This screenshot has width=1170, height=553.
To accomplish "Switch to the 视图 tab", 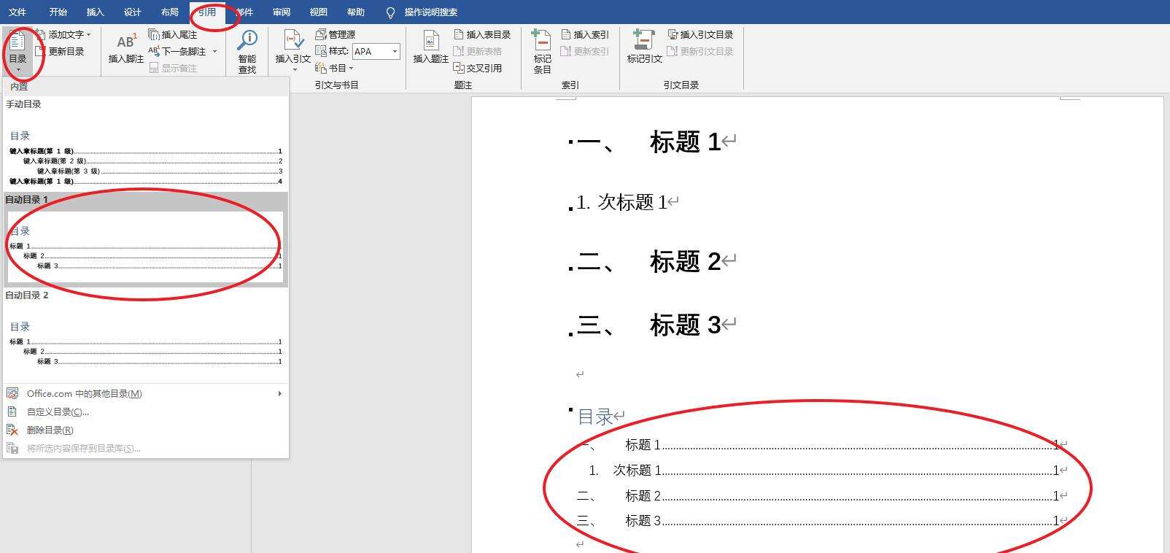I will pos(319,12).
